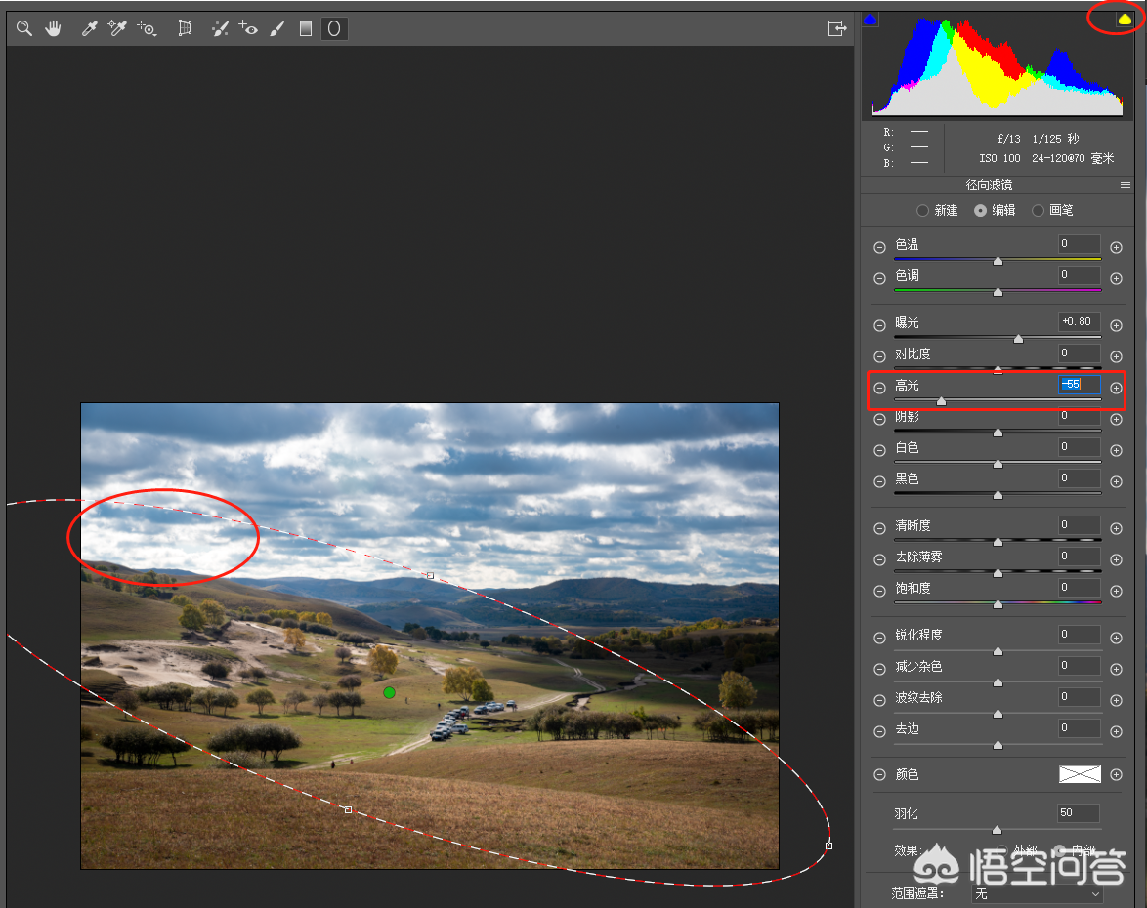Open the 颜色 color swatch picker

[x=1080, y=774]
